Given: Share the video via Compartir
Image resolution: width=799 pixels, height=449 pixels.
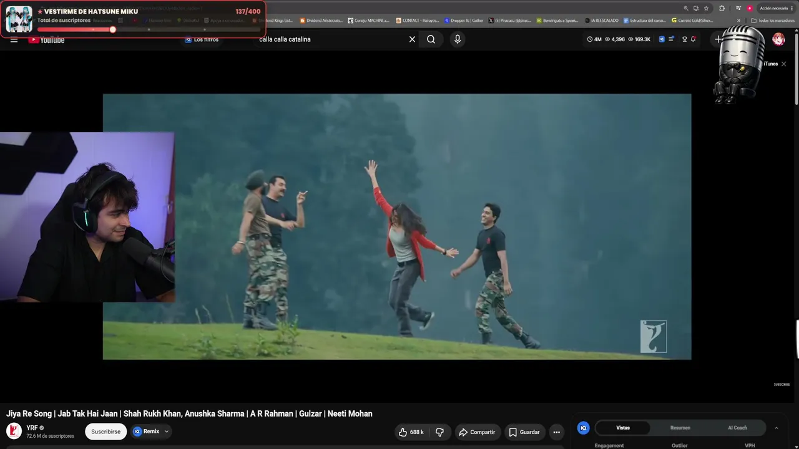Looking at the screenshot, I should tap(477, 432).
